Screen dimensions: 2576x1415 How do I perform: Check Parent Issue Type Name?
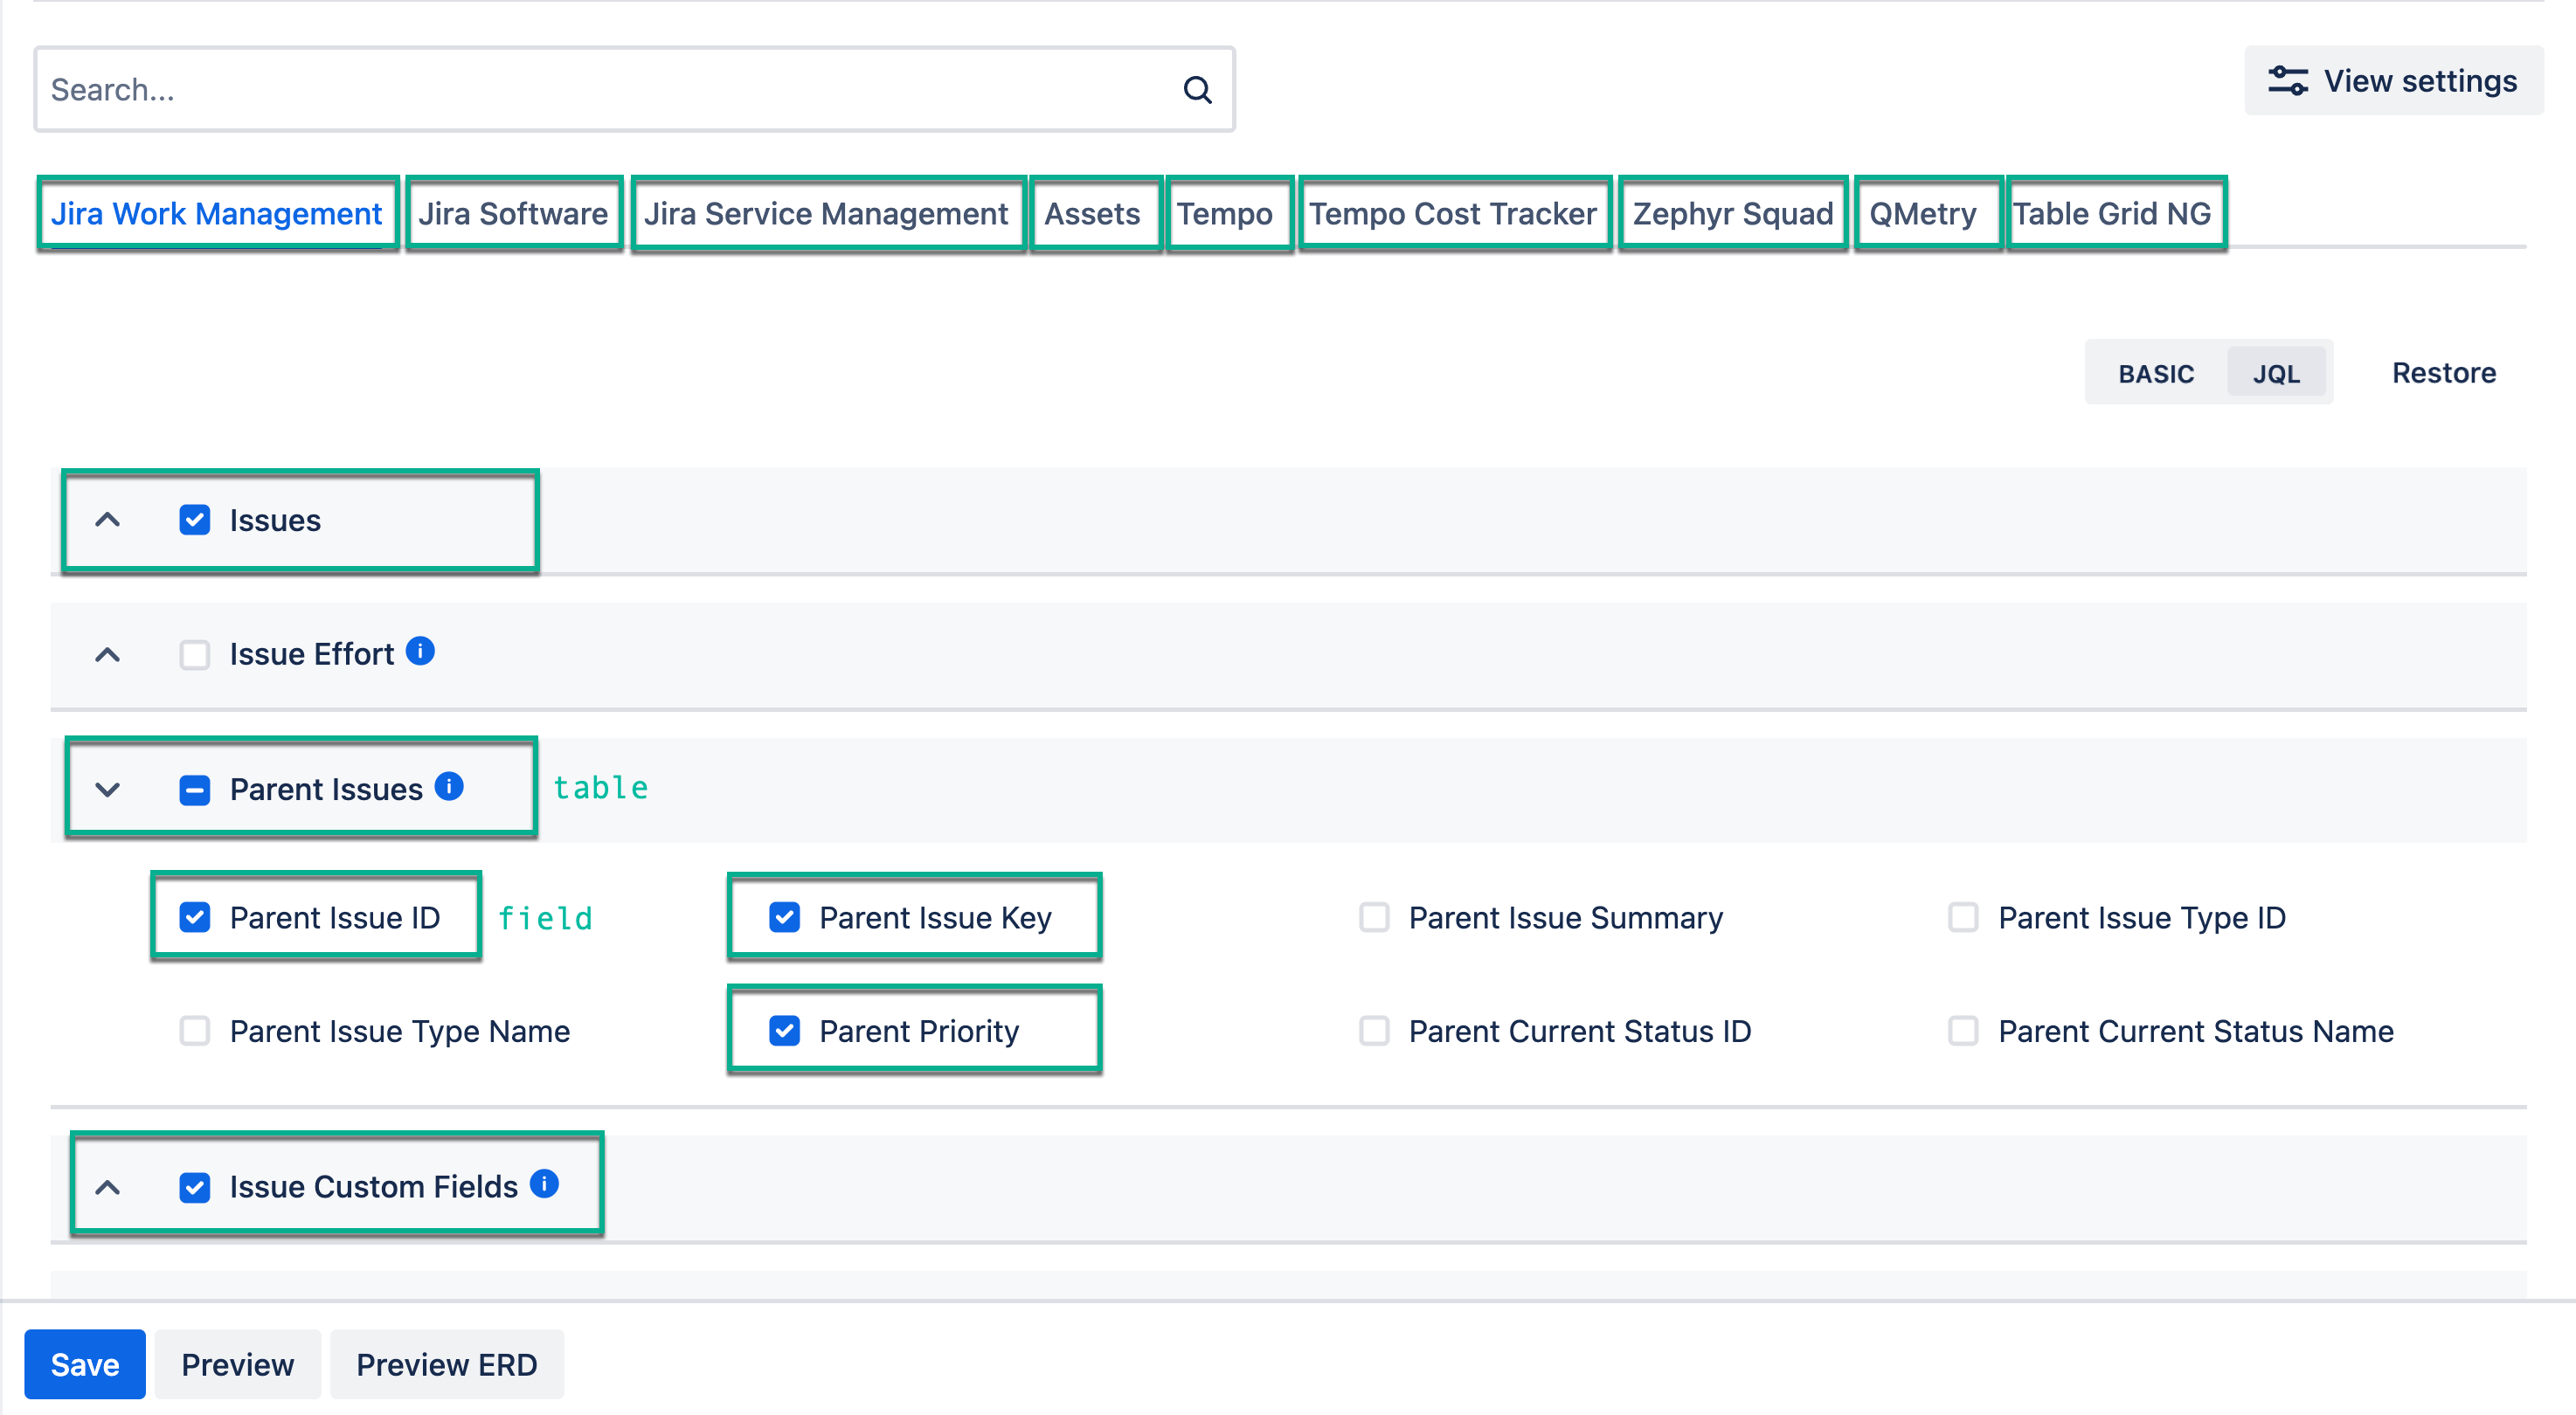point(194,1031)
